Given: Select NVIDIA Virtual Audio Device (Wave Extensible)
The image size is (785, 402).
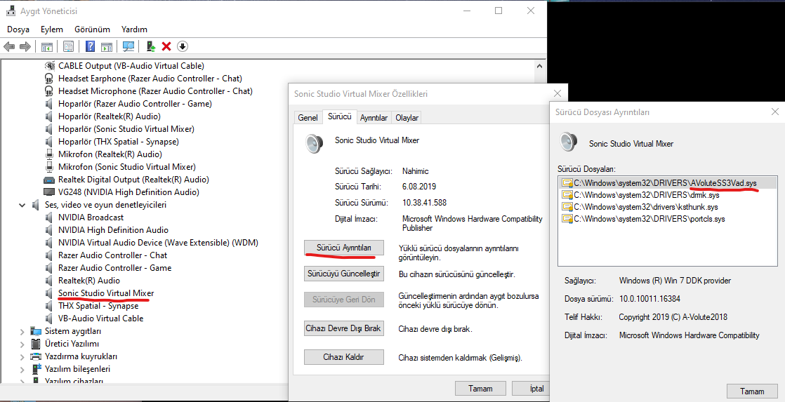Looking at the screenshot, I should click(158, 243).
